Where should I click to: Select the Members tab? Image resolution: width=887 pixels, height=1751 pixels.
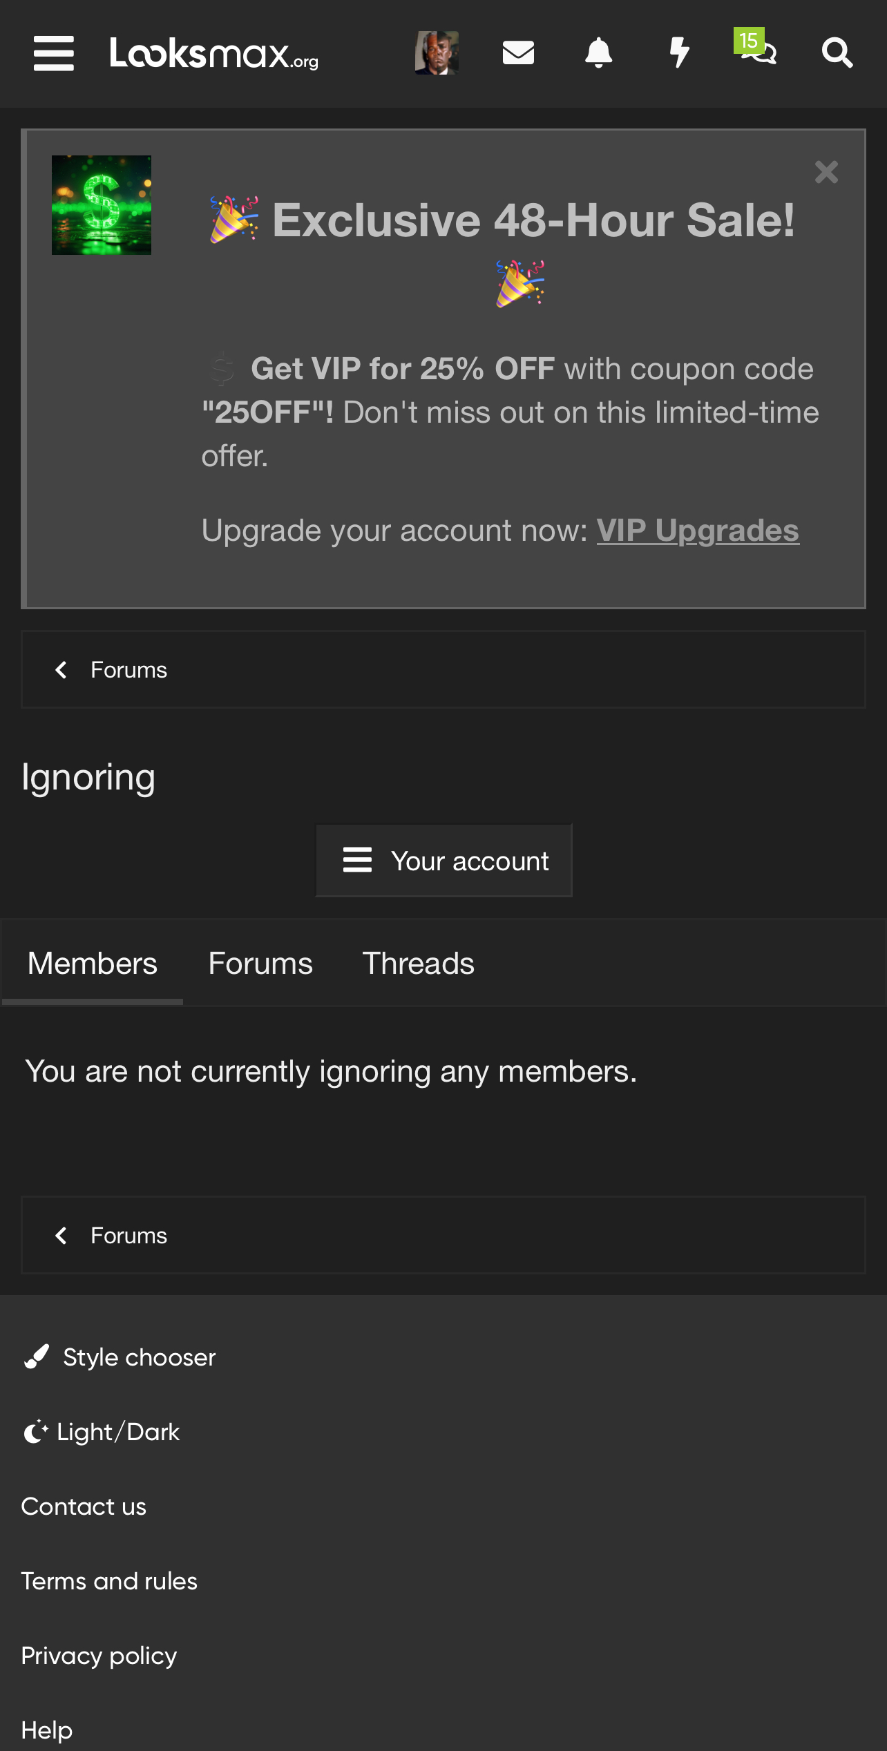point(93,964)
